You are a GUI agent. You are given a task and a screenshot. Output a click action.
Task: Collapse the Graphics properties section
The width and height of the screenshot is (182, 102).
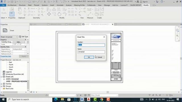25,40
